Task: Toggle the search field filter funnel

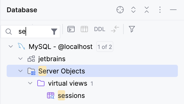Action: pos(54,32)
